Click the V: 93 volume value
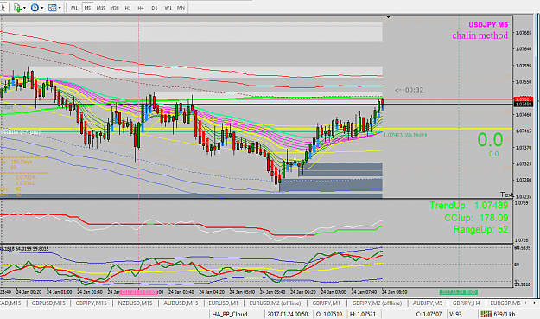 (x=455, y=314)
